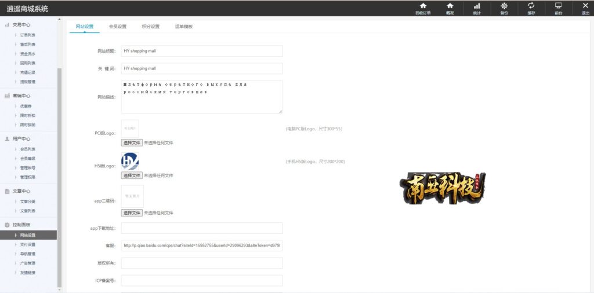Choose a file for H5版Logo
The width and height of the screenshot is (594, 293).
[132, 175]
